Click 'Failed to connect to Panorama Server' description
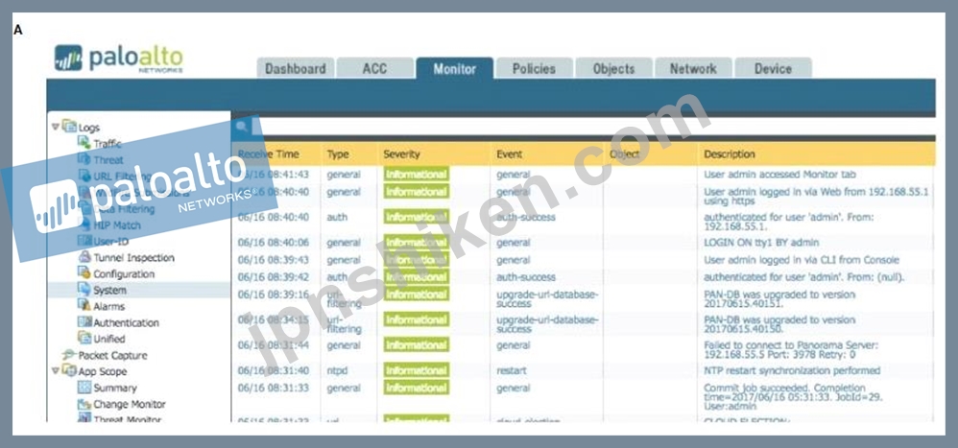The height and width of the screenshot is (448, 958). pos(791,350)
